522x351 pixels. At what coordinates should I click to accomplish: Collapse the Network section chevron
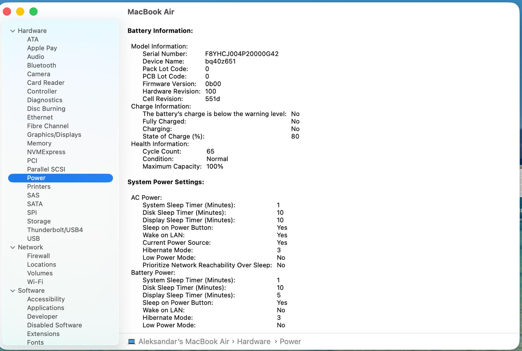coord(13,247)
